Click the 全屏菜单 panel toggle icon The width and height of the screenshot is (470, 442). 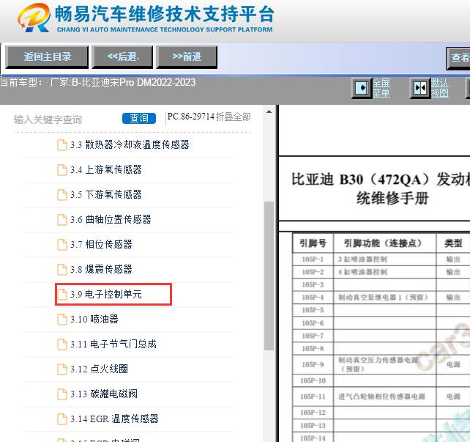[362, 88]
